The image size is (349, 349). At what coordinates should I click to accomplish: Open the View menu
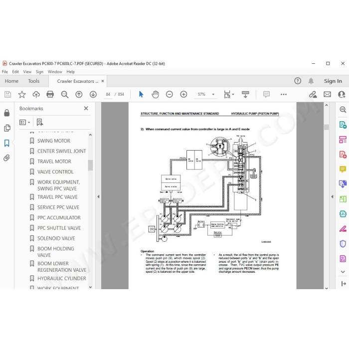click(x=27, y=72)
